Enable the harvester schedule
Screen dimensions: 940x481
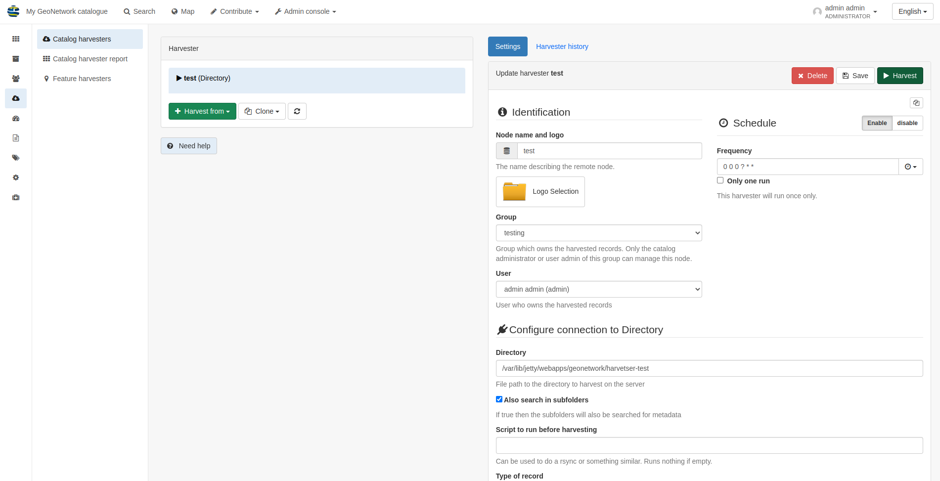point(877,123)
